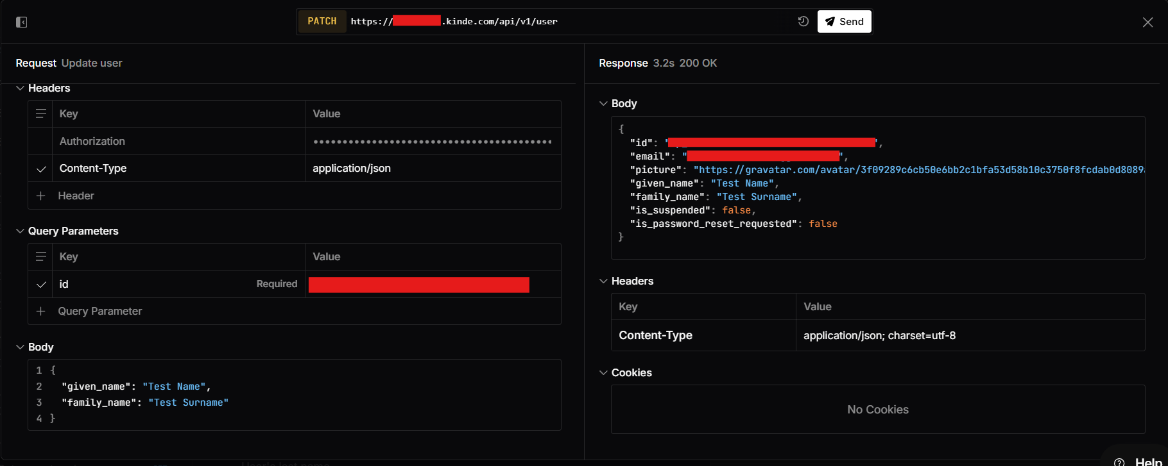Click response "family_name" value Test Surname

(x=757, y=197)
